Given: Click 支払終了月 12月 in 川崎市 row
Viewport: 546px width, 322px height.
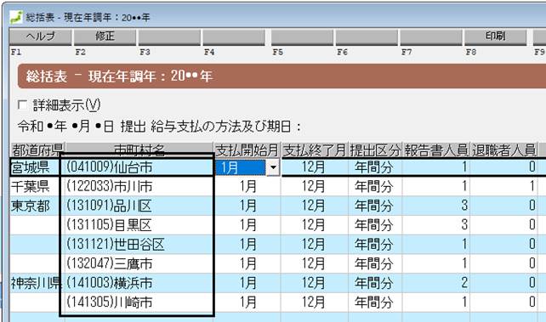Looking at the screenshot, I should [315, 302].
